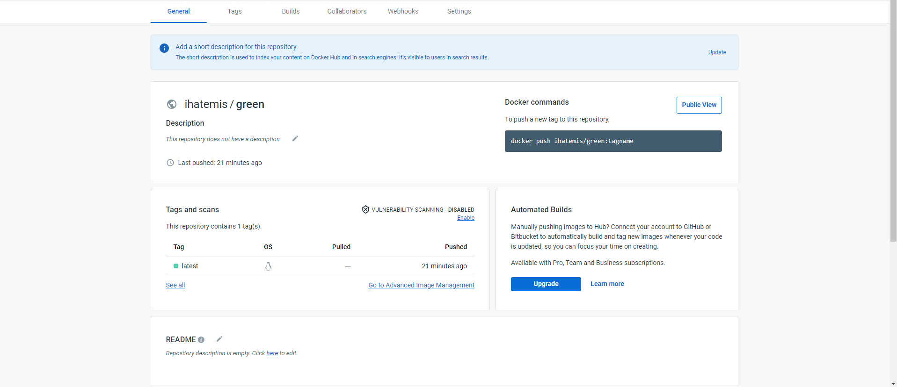This screenshot has height=387, width=897.
Task: Click the vulnerability scanning shield icon
Action: 365,209
